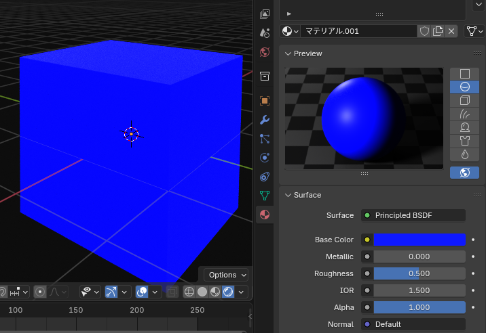
Task: Expand material slot list triangle arrow
Action: (289, 14)
